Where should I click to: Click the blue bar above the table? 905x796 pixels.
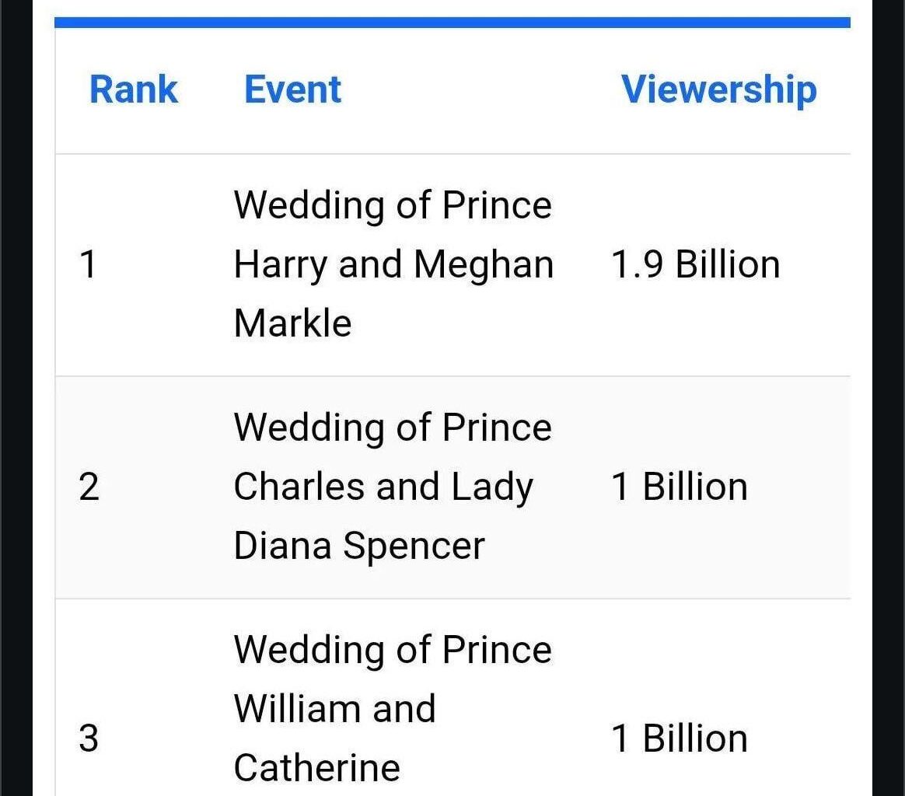[452, 23]
